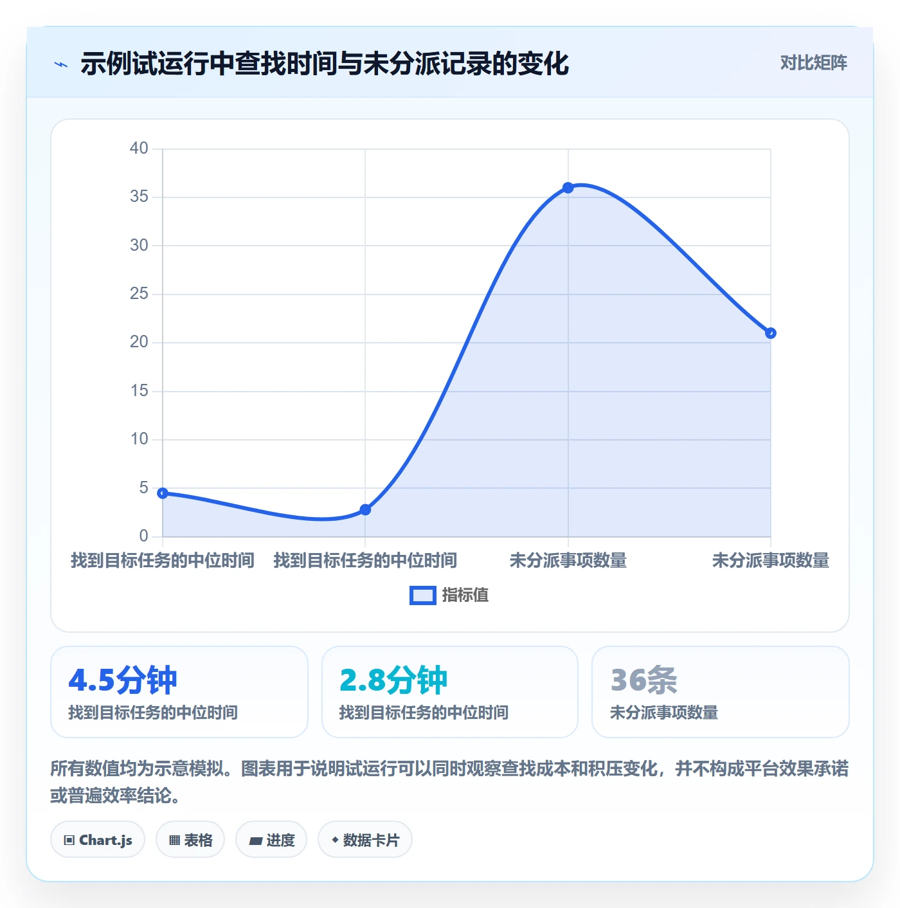Click the 对比矩阵 label in the header
This screenshot has width=900, height=908.
click(813, 62)
